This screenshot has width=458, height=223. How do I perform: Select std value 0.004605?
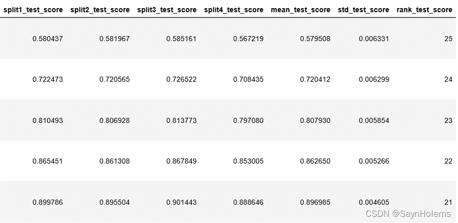tap(374, 202)
